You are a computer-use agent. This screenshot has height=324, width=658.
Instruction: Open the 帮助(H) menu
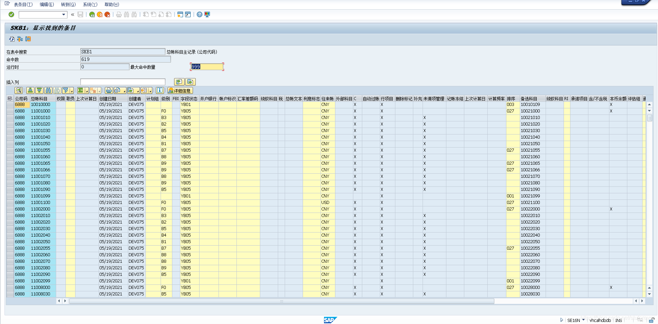[x=112, y=4]
